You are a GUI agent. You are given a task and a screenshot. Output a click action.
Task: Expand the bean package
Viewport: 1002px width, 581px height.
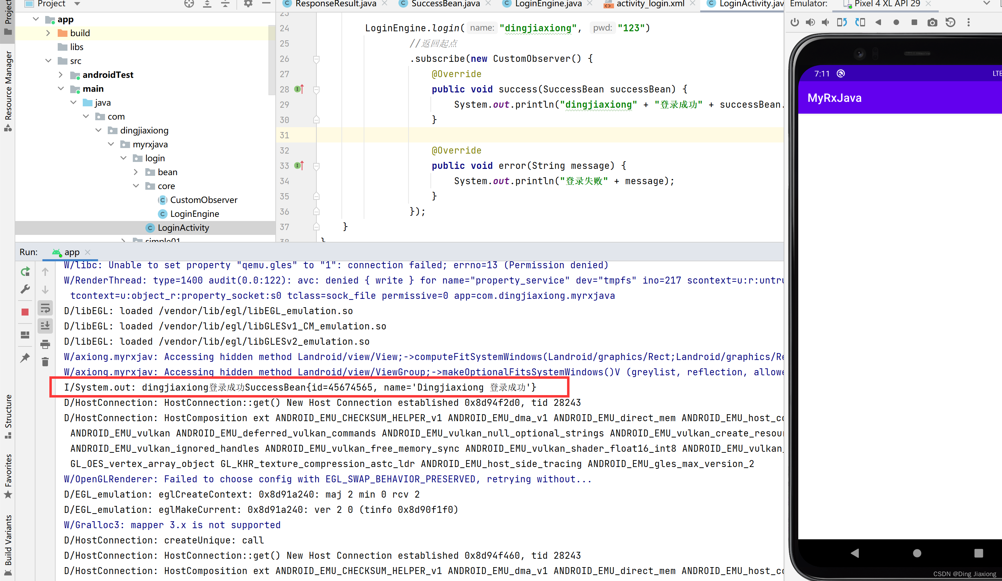point(136,172)
